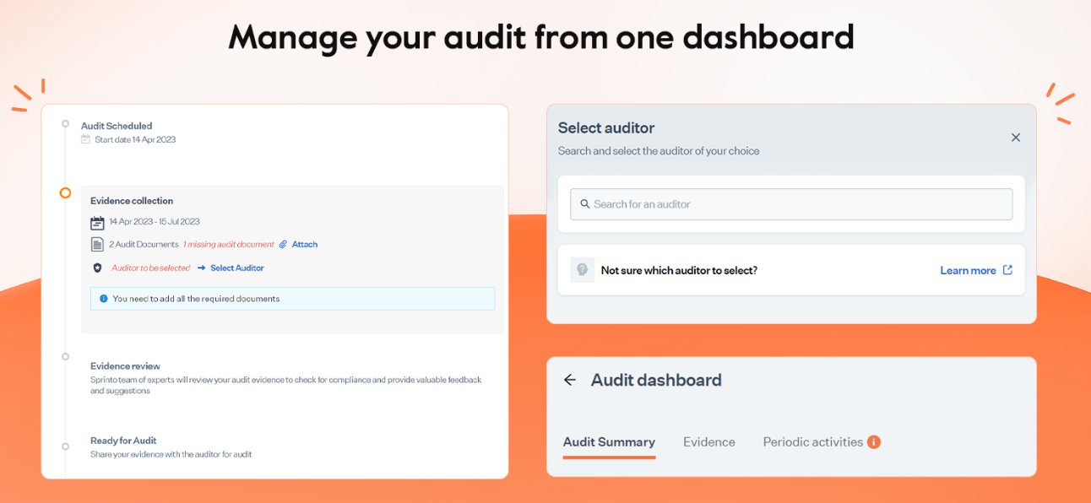Click the document icon next to 2 Audit Documents
The image size is (1091, 503).
click(x=97, y=244)
